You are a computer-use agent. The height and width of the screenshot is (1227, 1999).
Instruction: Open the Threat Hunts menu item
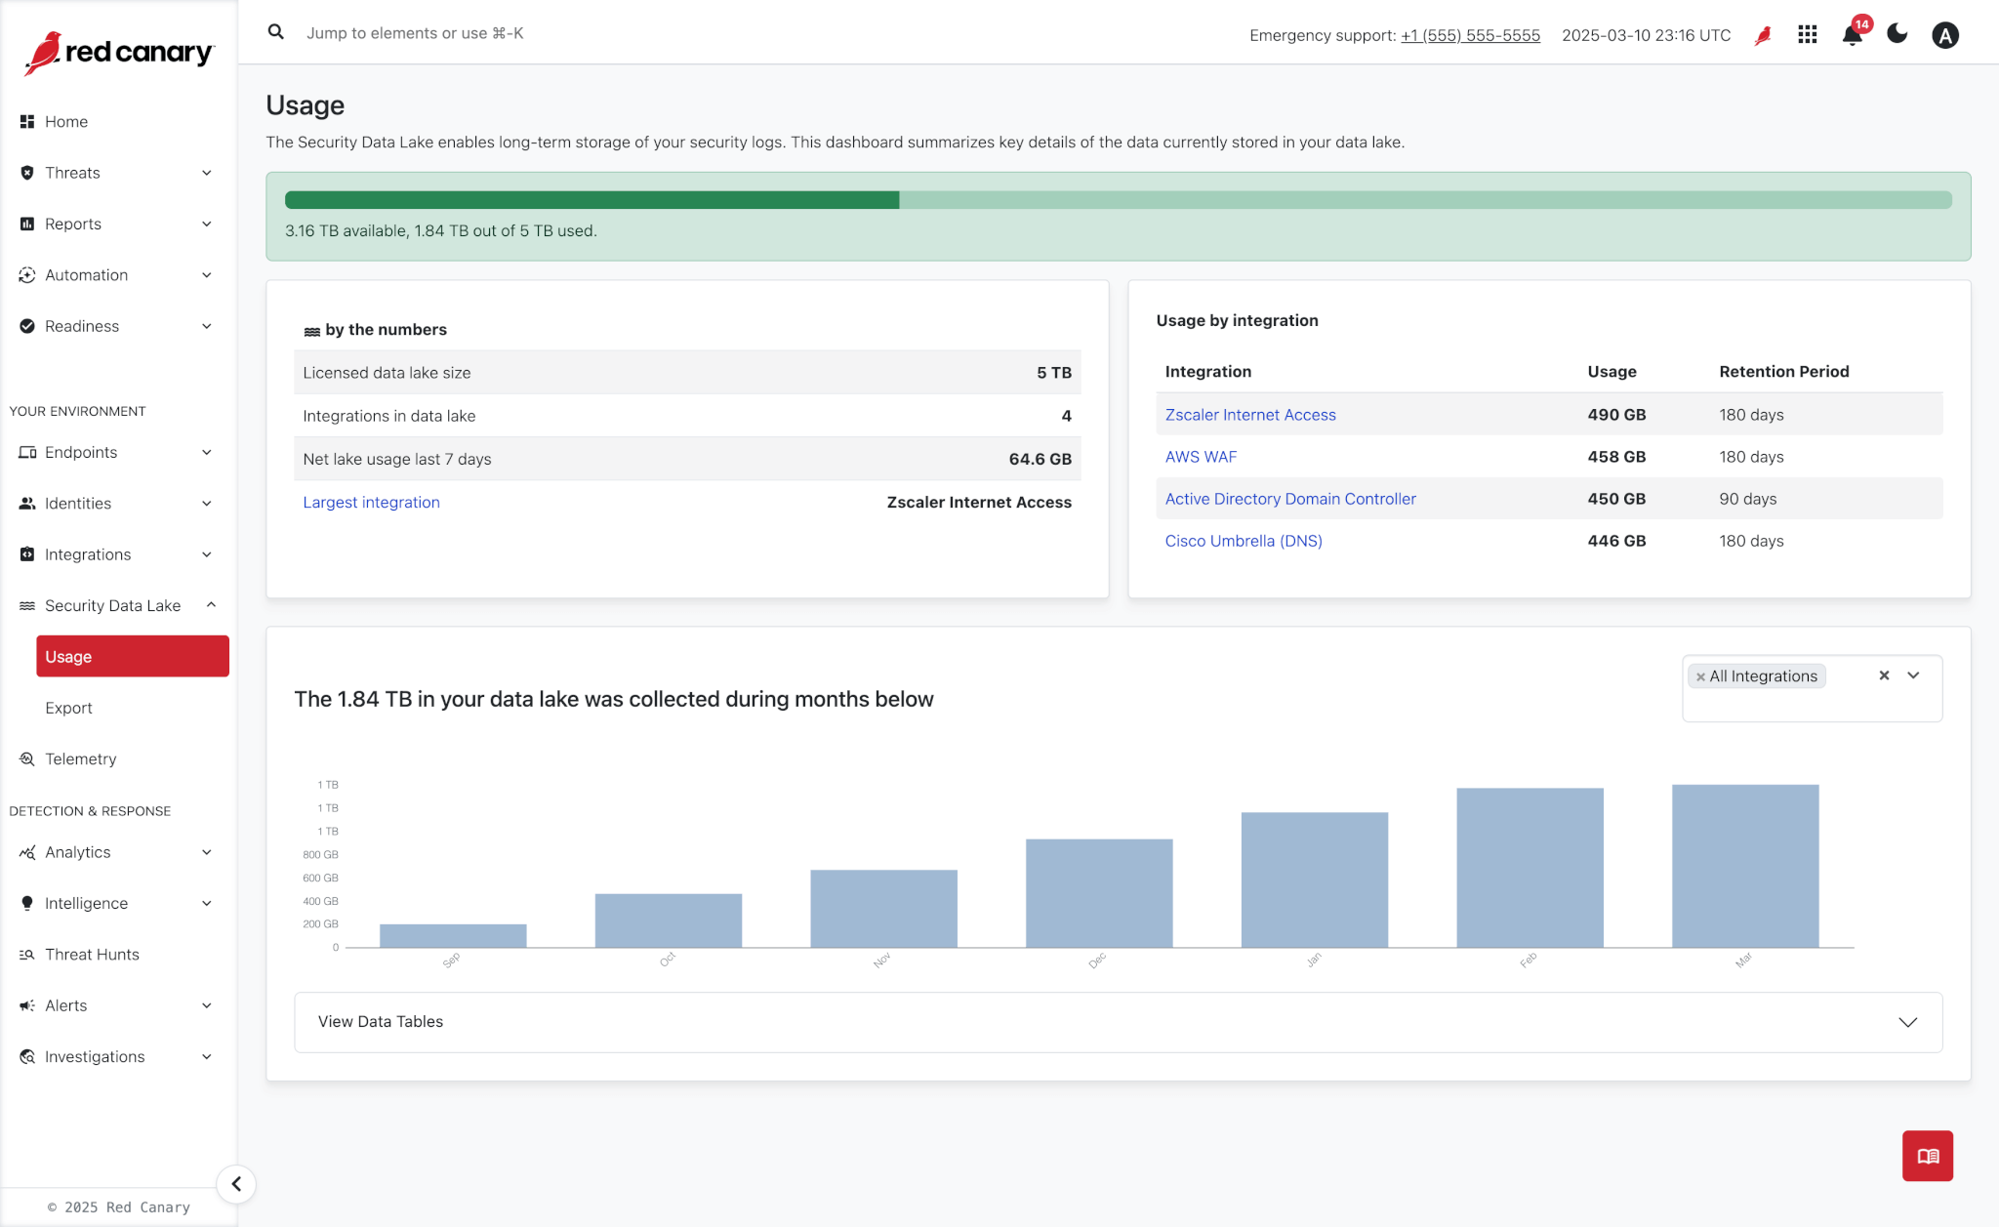(92, 955)
